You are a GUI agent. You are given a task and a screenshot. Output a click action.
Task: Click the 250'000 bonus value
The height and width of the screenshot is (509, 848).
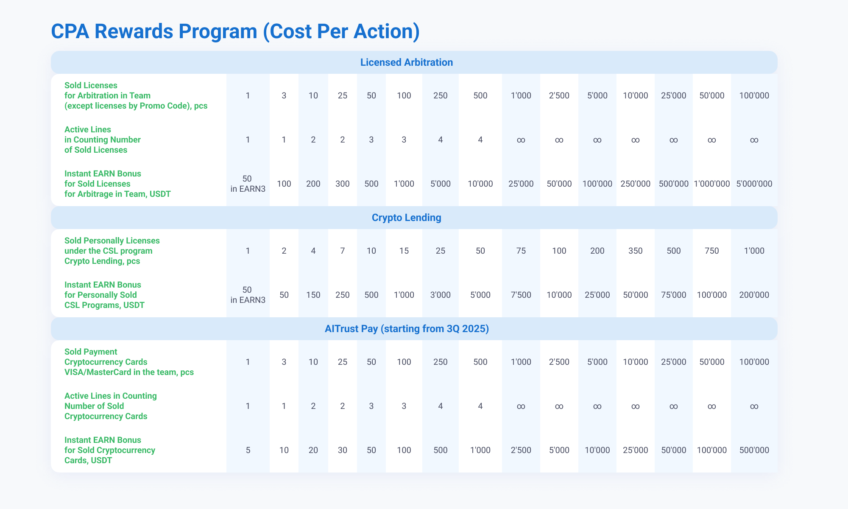click(x=635, y=184)
